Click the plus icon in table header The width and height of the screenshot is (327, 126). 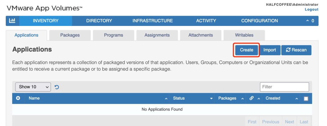click(18, 98)
